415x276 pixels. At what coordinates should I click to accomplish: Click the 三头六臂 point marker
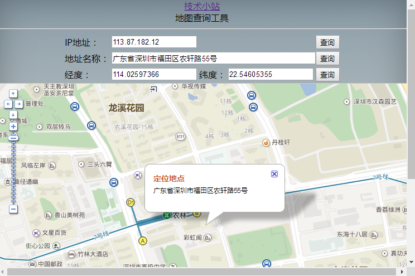click(81, 164)
